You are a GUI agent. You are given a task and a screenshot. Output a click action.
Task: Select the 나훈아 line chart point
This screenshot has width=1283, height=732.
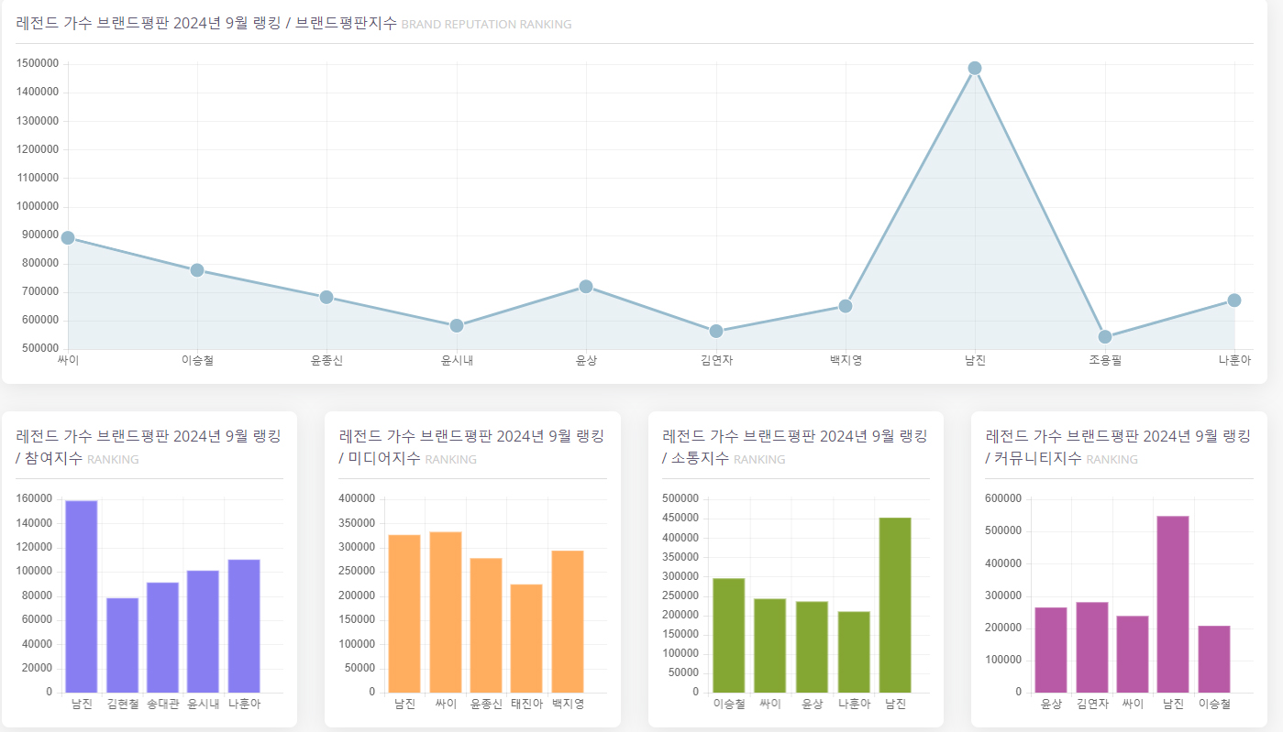pyautogui.click(x=1234, y=300)
